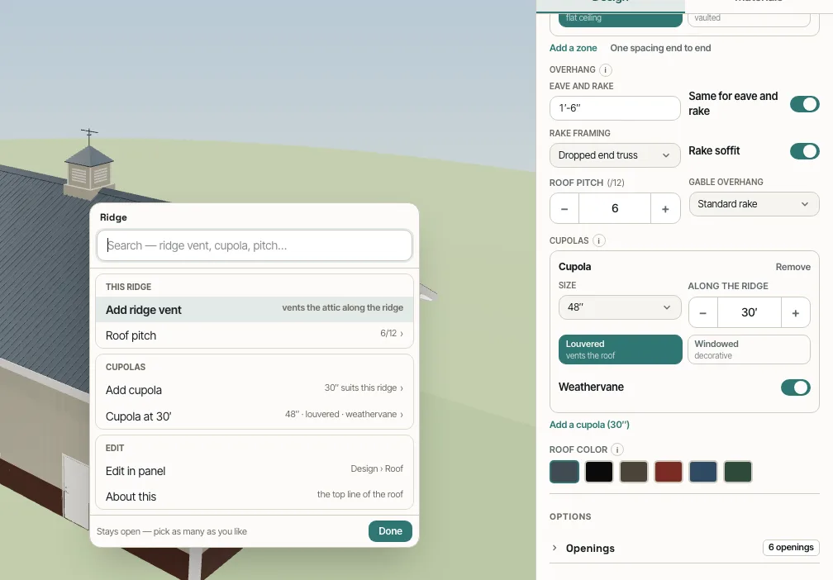This screenshot has width=833, height=580.
Task: Open the Gable Overhang dropdown
Action: pyautogui.click(x=754, y=204)
